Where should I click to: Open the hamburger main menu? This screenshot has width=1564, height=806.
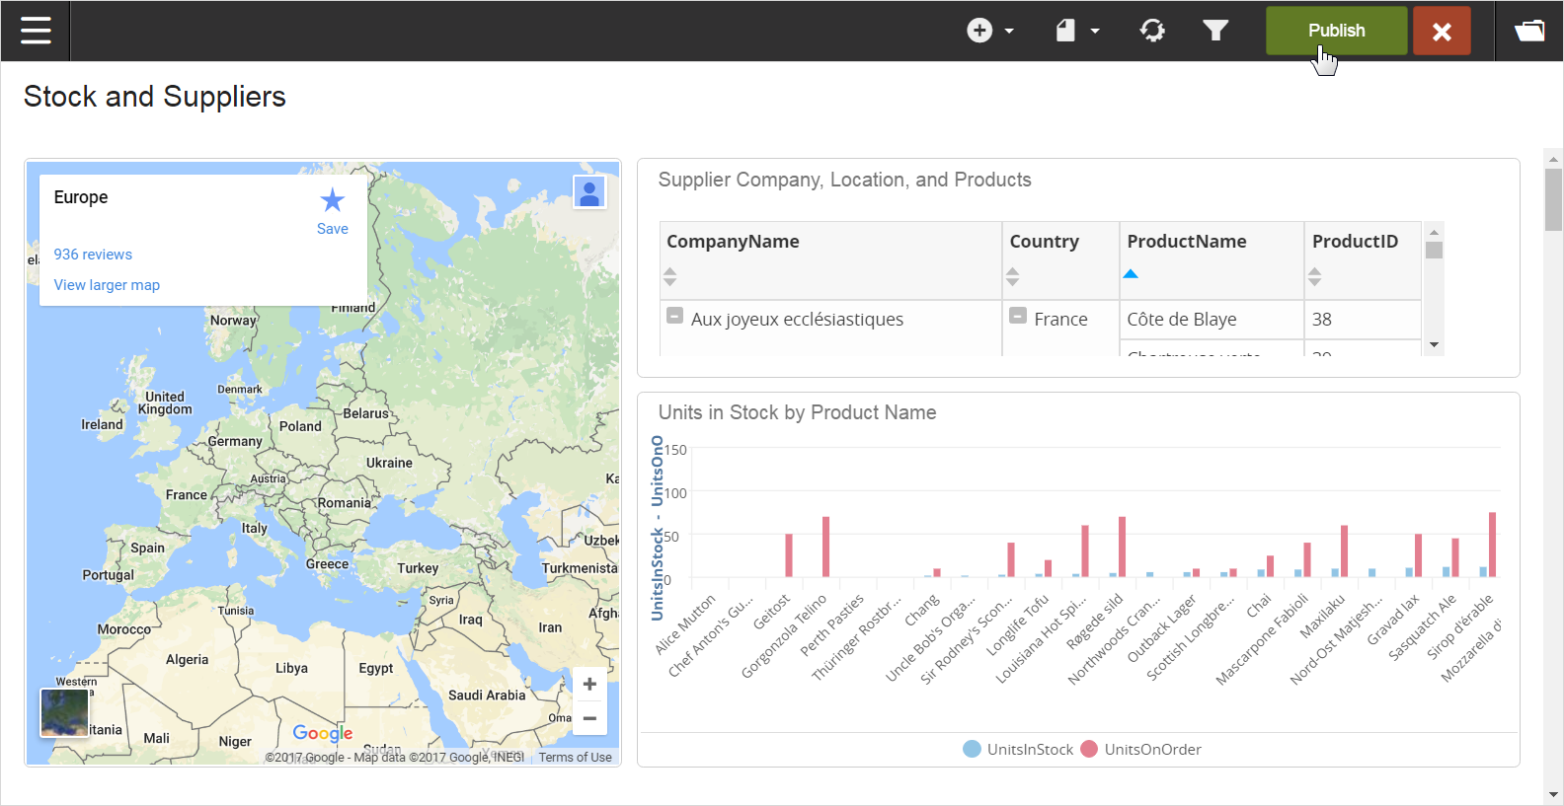pyautogui.click(x=36, y=31)
